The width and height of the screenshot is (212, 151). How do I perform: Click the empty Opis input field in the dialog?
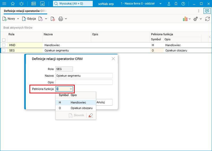[84, 82]
